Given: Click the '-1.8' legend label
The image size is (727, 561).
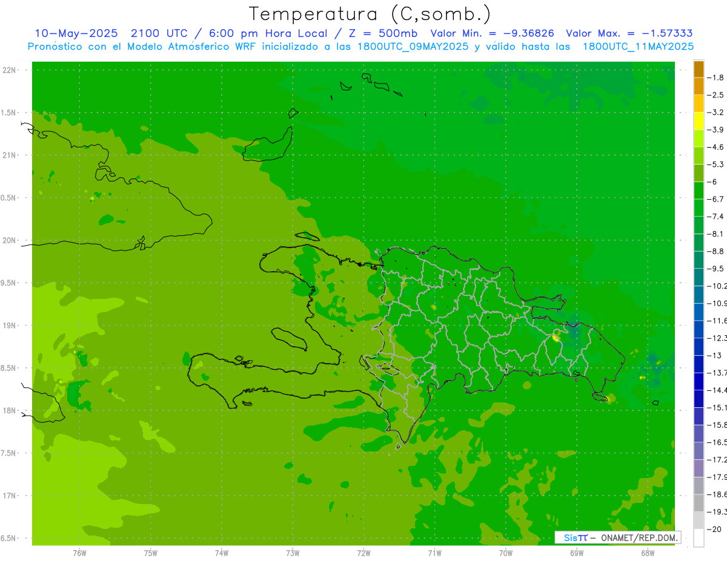Looking at the screenshot, I should pos(715,77).
